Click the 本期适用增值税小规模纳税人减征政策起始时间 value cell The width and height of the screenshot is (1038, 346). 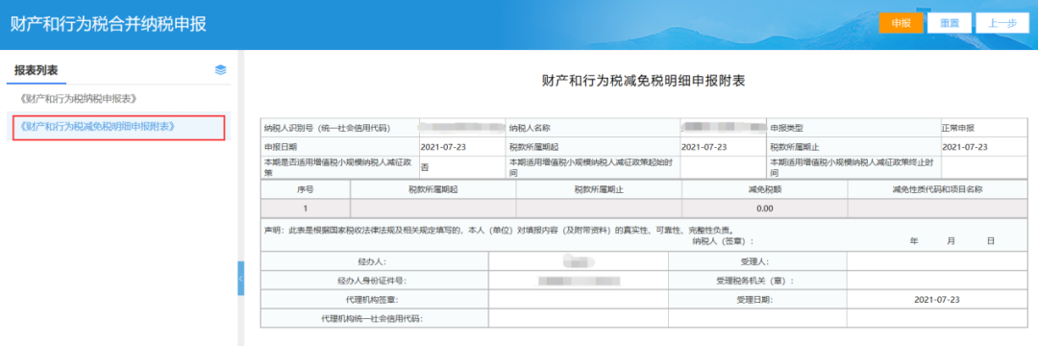point(724,167)
